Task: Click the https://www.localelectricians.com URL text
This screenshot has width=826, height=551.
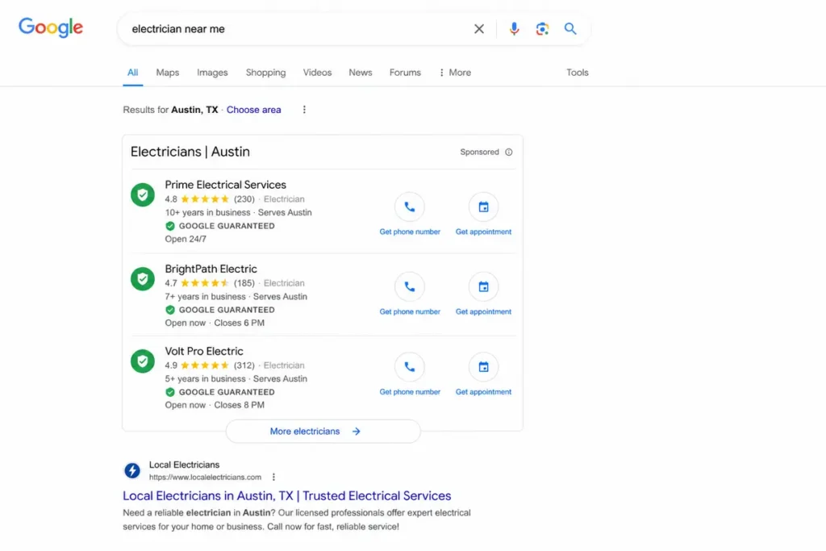Action: (x=205, y=478)
